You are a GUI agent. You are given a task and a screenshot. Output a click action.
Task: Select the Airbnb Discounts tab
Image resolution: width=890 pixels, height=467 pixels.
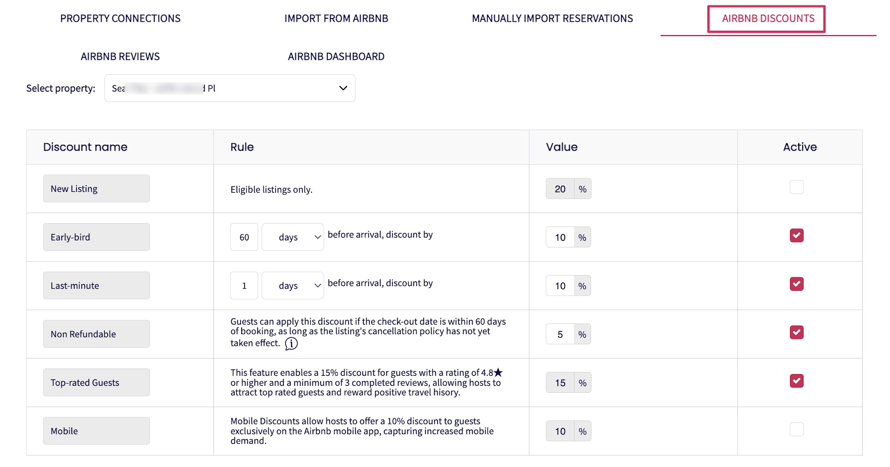coord(768,18)
